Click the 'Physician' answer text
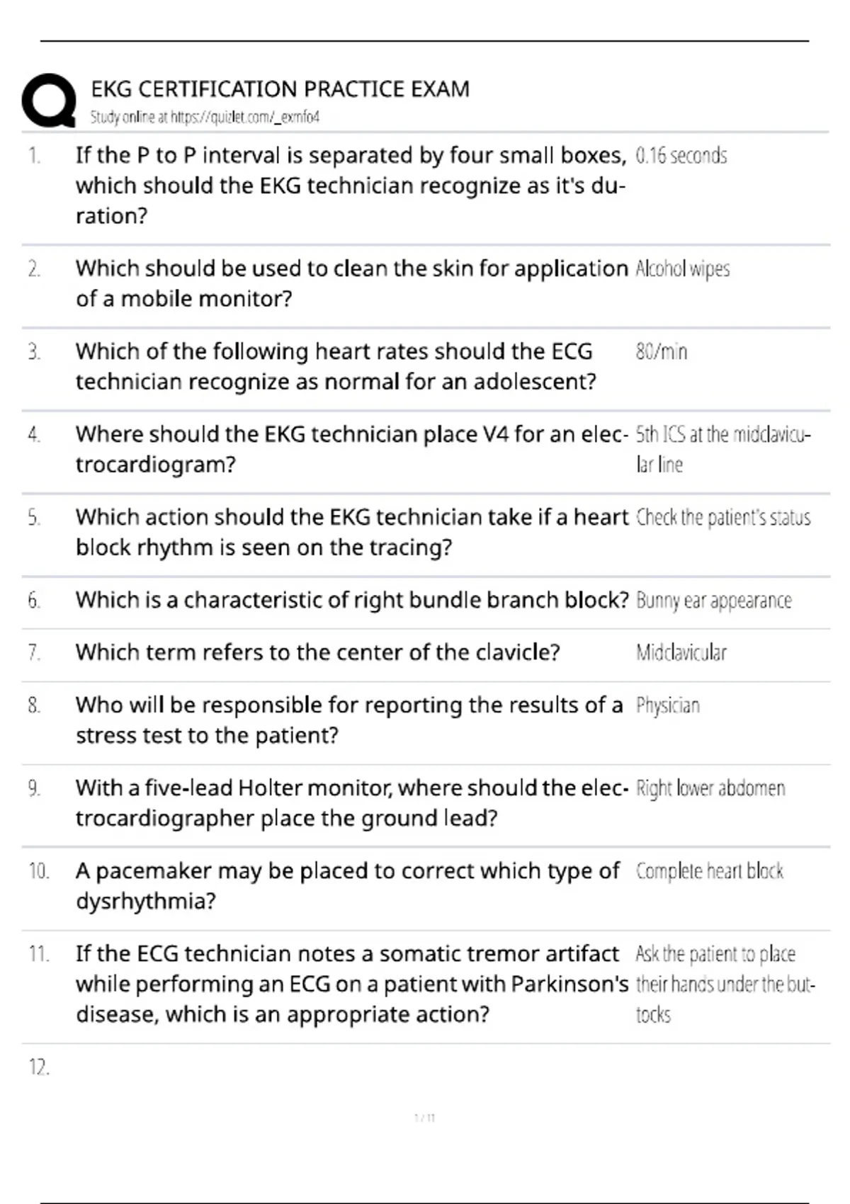 pyautogui.click(x=668, y=705)
